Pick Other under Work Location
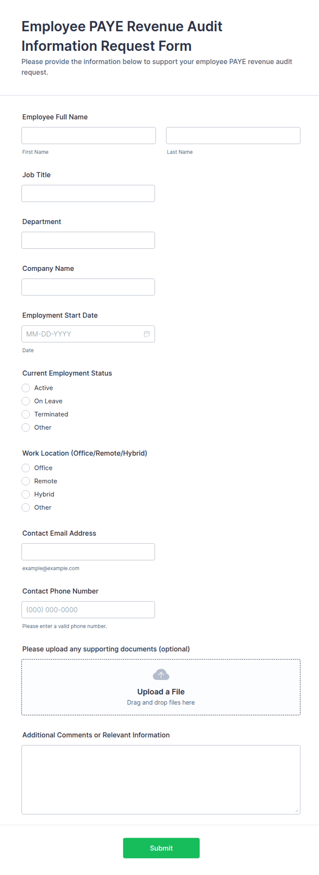Image resolution: width=319 pixels, height=875 pixels. tap(26, 507)
